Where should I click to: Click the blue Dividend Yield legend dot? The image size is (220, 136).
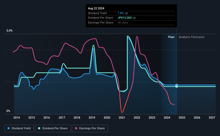(x=9, y=128)
